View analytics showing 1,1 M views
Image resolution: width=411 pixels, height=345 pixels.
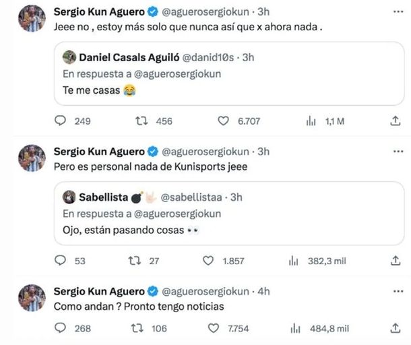click(x=311, y=121)
